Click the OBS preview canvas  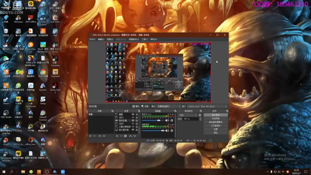click(x=158, y=72)
